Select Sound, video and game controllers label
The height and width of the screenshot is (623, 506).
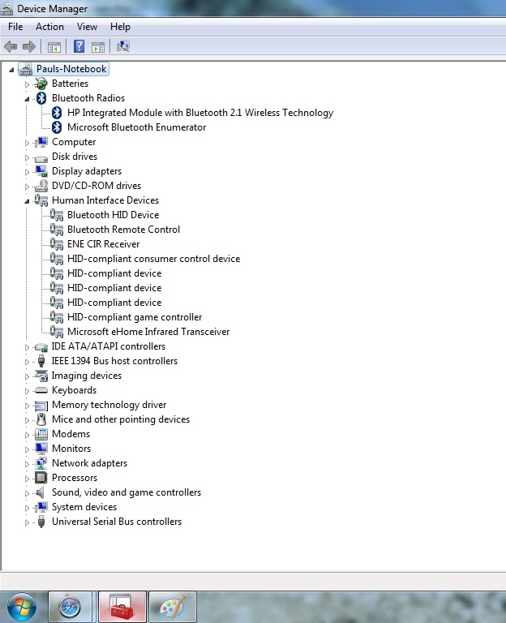pyautogui.click(x=126, y=492)
